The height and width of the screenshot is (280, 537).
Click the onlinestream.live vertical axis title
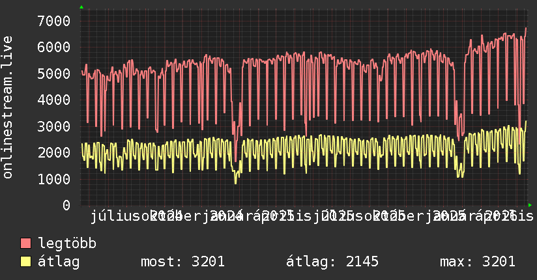pos(7,107)
